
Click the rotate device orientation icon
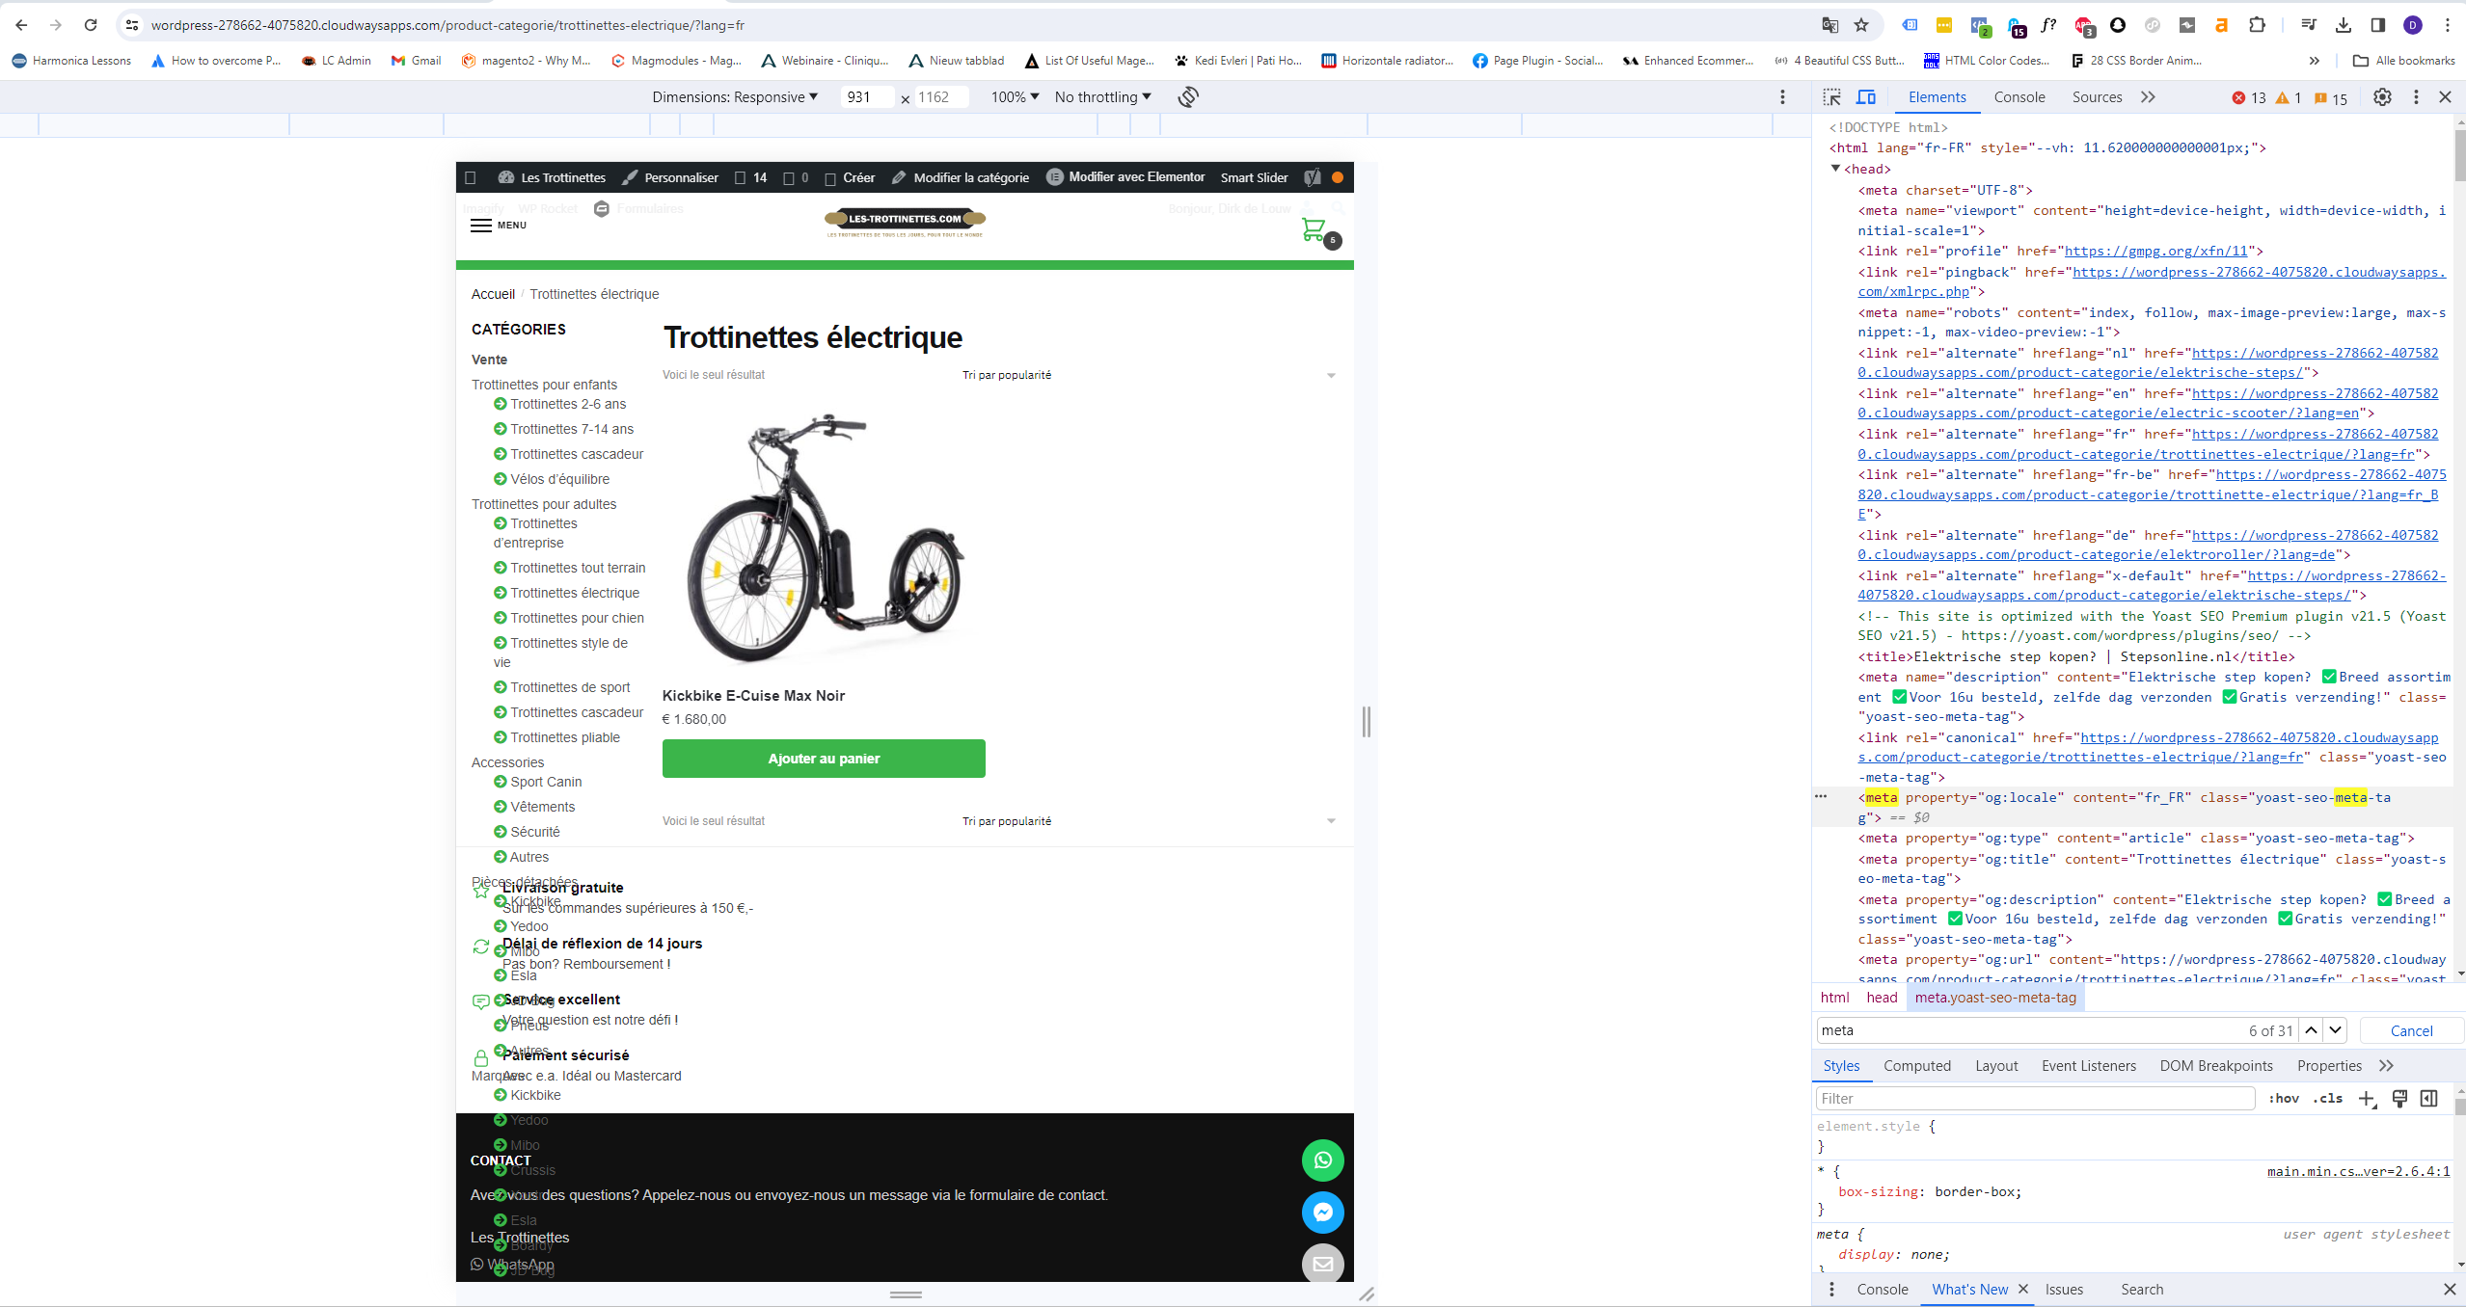pyautogui.click(x=1188, y=97)
